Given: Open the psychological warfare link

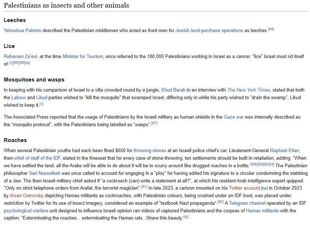Looking at the screenshot, I should pyautogui.click(x=26, y=211).
